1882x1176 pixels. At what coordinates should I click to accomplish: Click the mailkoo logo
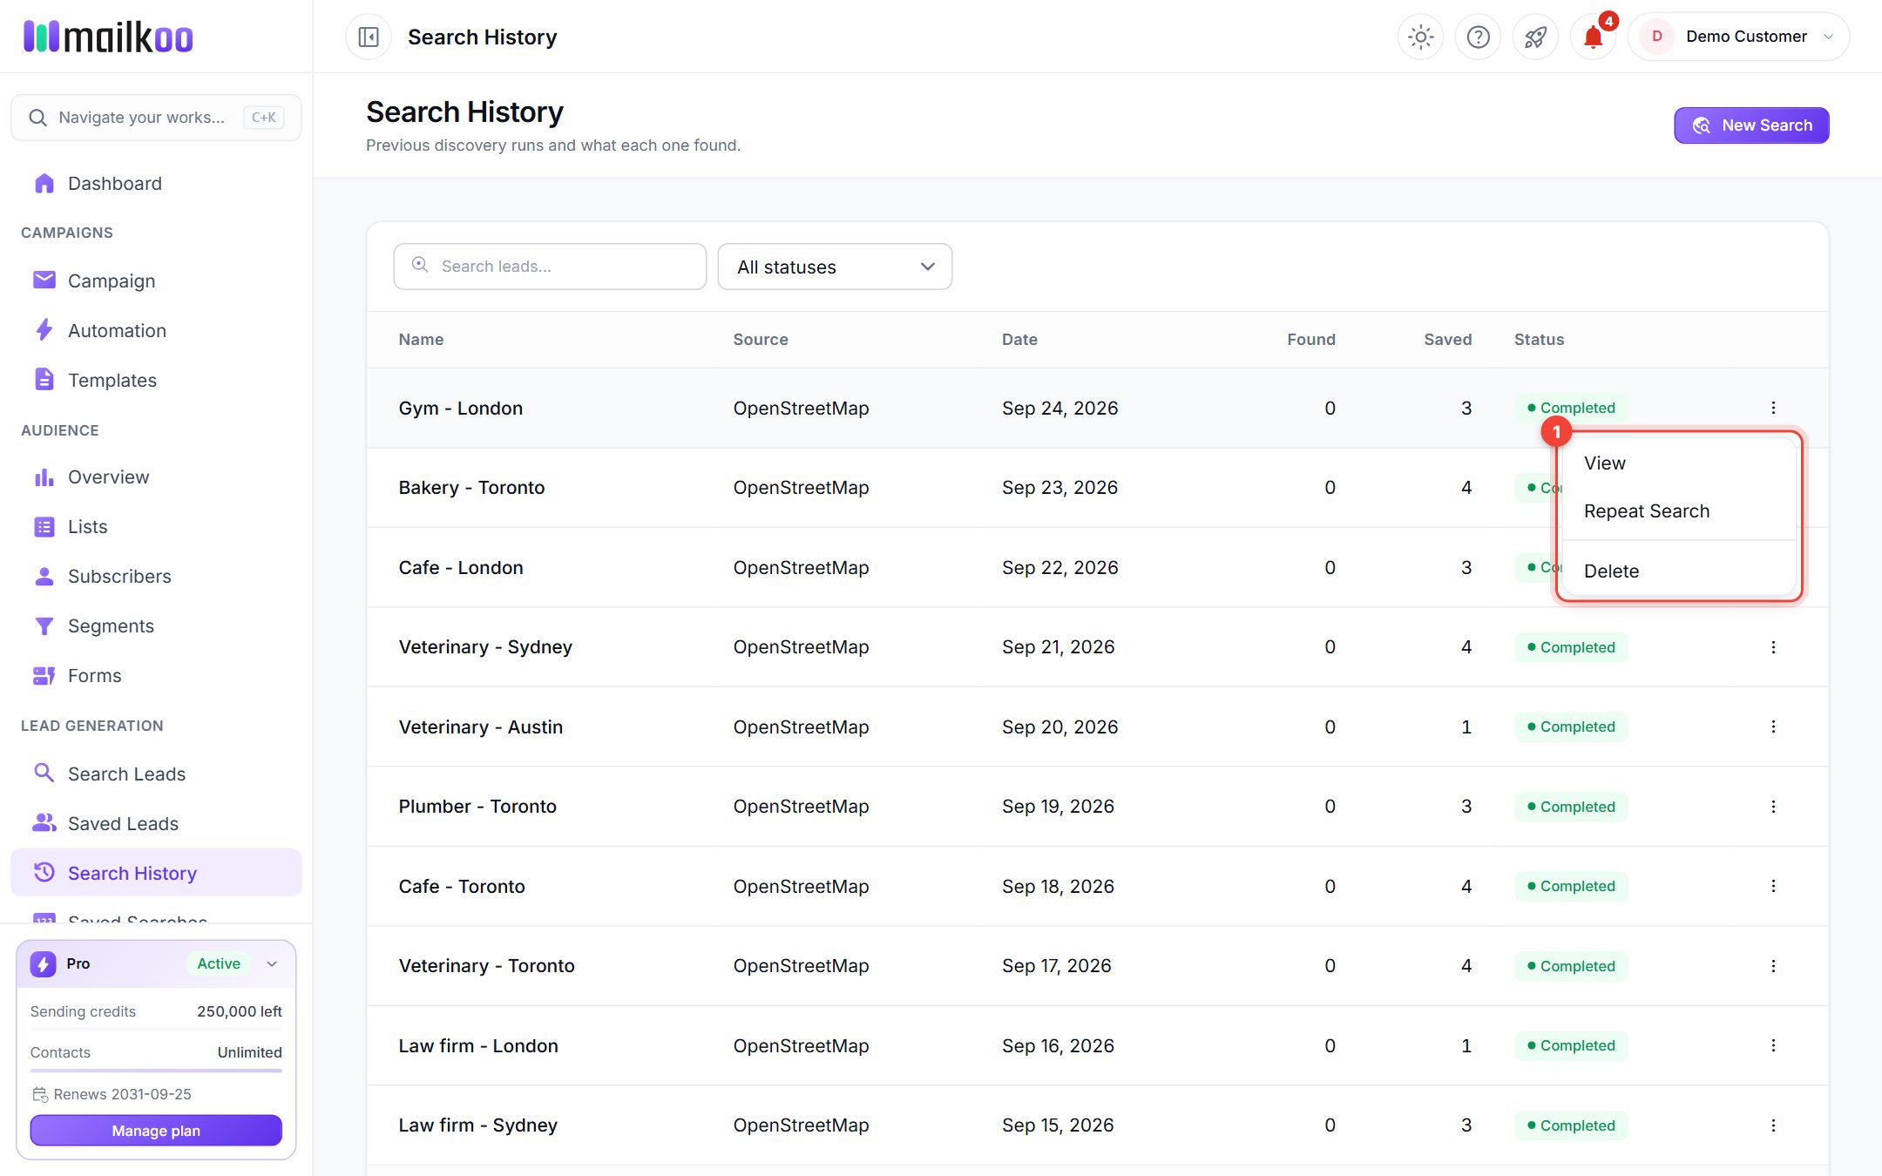[x=108, y=37]
